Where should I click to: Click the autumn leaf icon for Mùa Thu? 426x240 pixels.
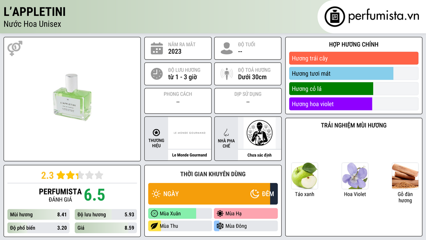[x=154, y=226]
